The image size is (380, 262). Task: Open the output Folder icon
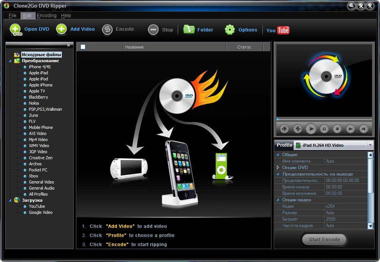(189, 30)
